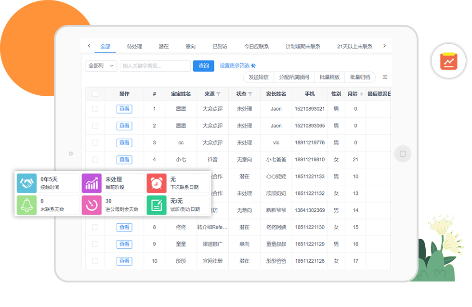Click the blue 查询 button
The image size is (472, 307).
click(203, 66)
